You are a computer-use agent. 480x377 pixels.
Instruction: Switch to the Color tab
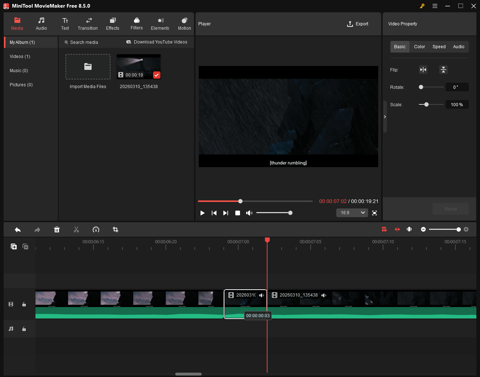click(x=419, y=46)
